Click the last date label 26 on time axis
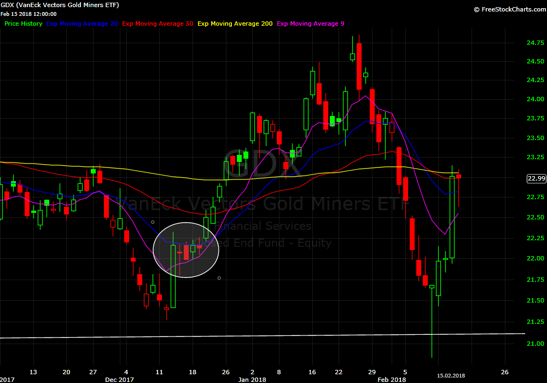Image resolution: width=547 pixels, height=383 pixels. click(505, 372)
